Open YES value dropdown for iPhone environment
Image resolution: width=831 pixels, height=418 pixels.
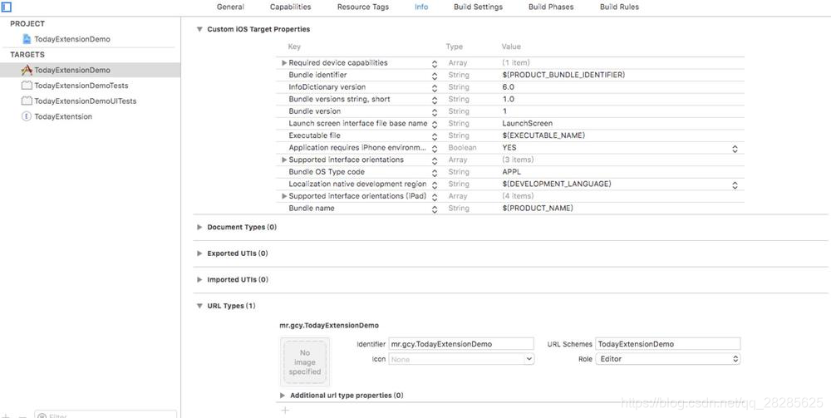click(x=735, y=149)
